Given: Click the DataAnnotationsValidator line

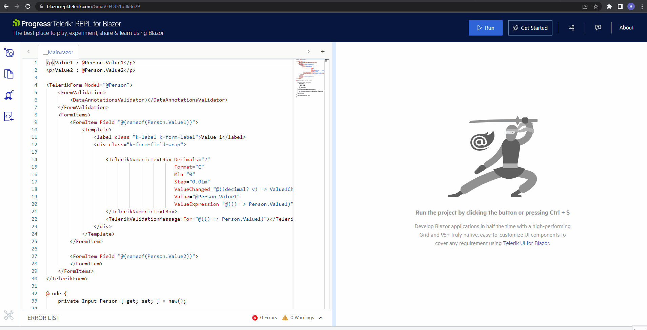Looking at the screenshot, I should coord(149,100).
